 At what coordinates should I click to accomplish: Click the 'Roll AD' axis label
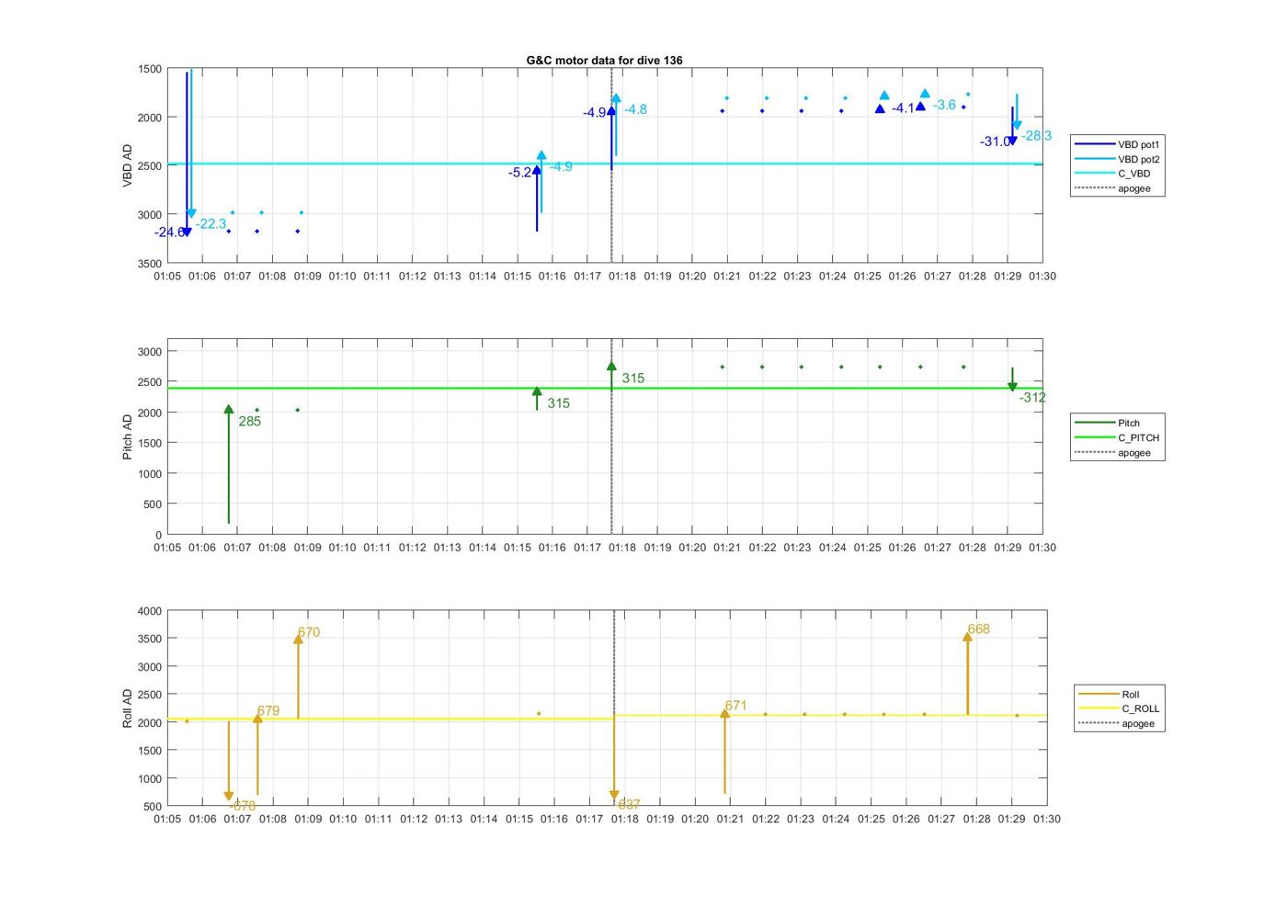point(128,708)
